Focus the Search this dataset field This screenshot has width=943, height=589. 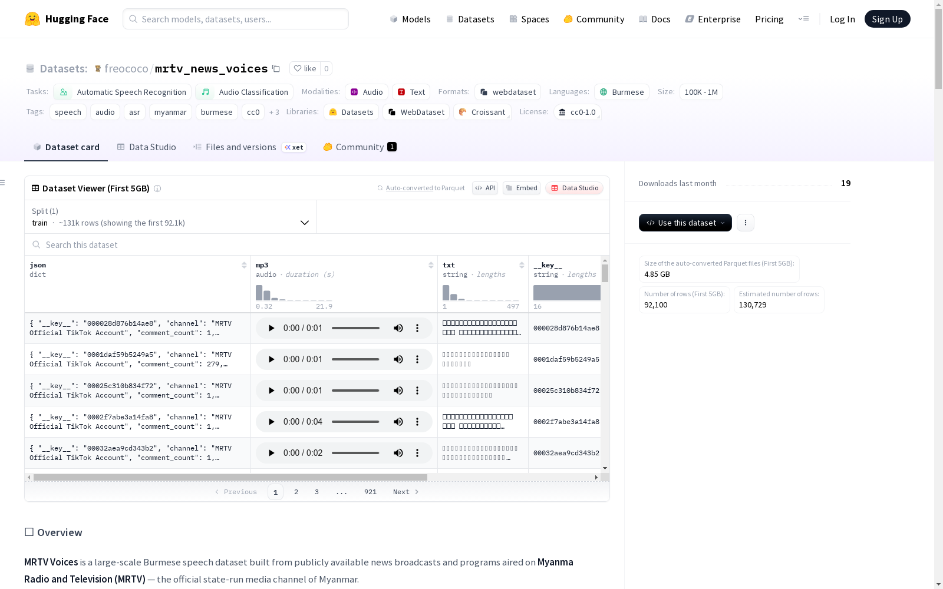317,244
